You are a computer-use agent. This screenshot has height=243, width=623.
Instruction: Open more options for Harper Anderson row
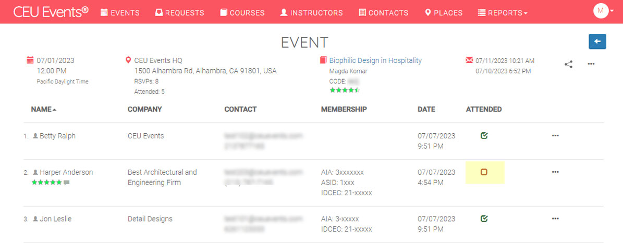[x=555, y=172]
